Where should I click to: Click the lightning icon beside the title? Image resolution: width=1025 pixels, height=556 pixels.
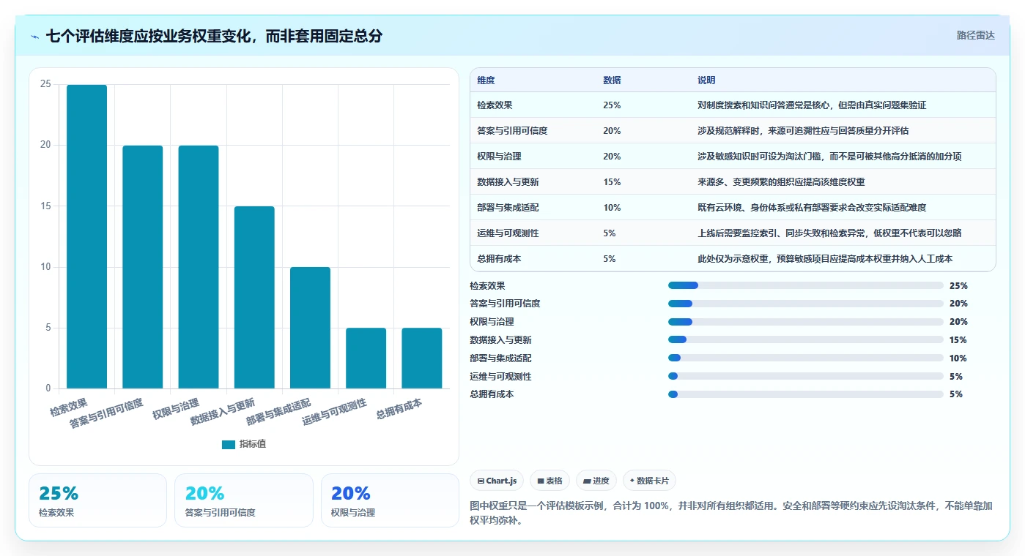coord(34,37)
